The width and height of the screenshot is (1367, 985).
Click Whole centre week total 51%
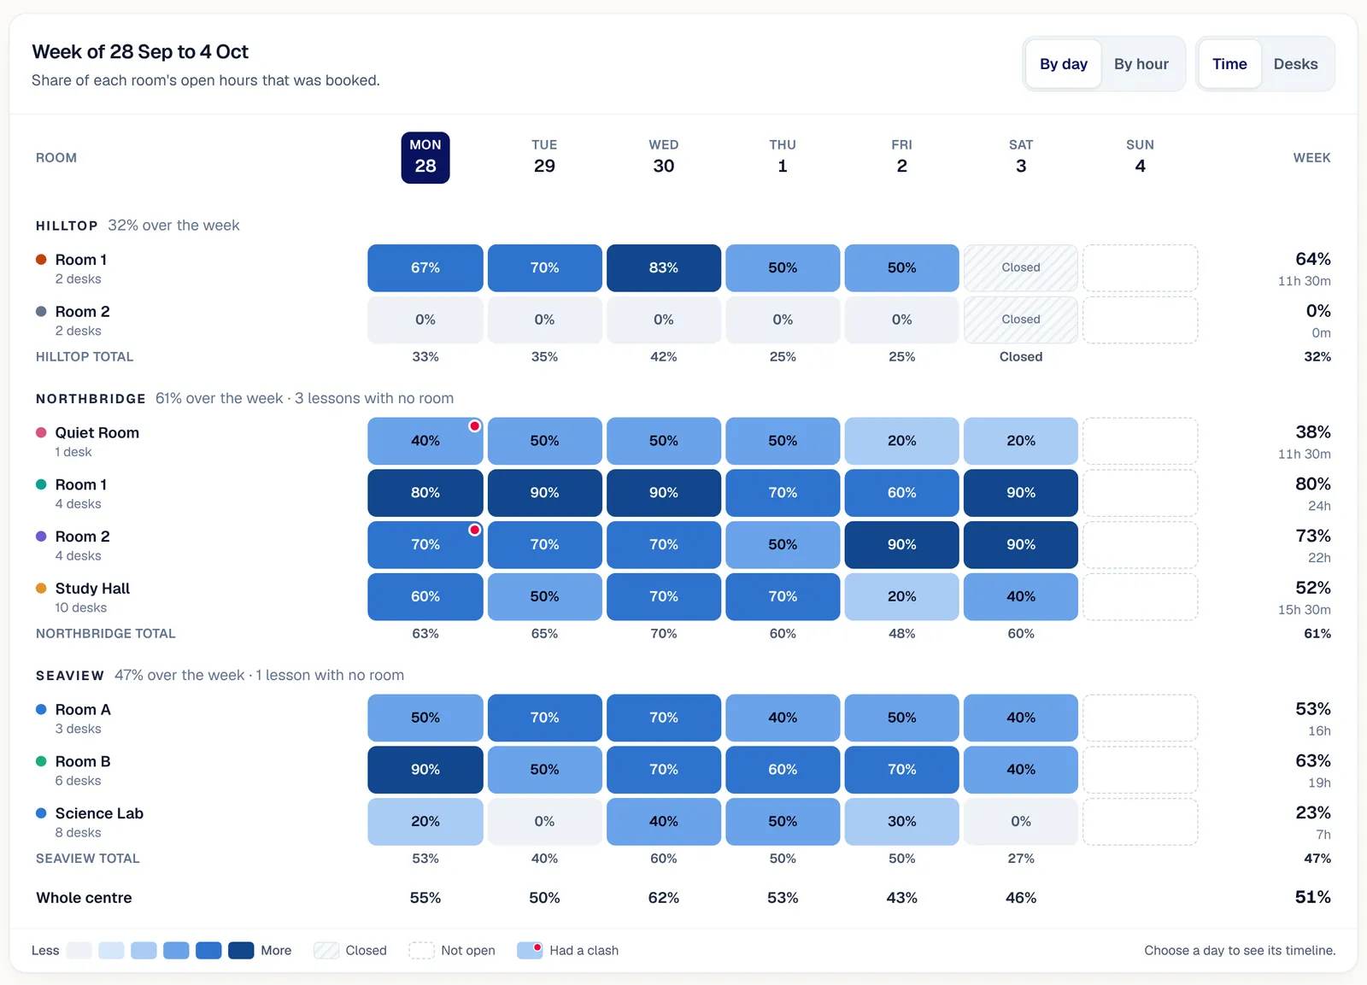point(1312,897)
